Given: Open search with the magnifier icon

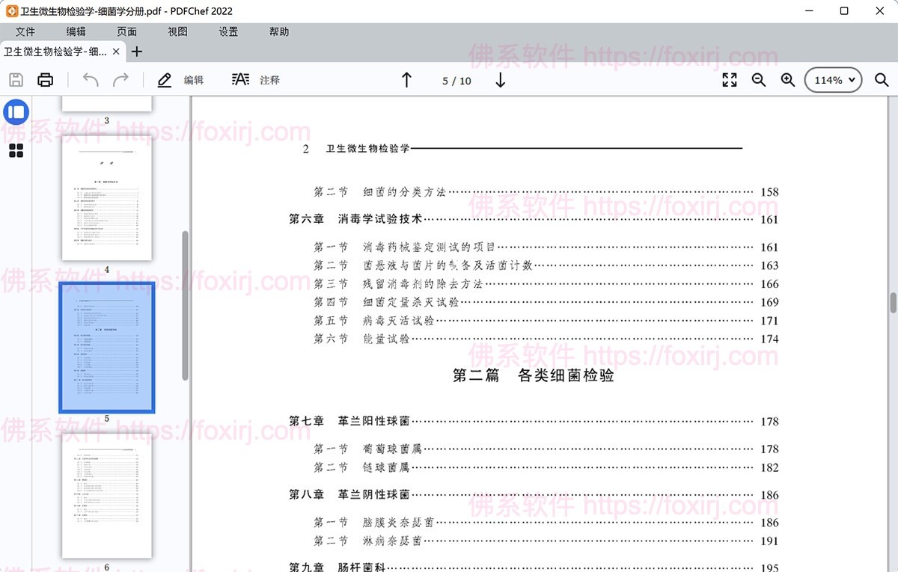Looking at the screenshot, I should click(882, 80).
